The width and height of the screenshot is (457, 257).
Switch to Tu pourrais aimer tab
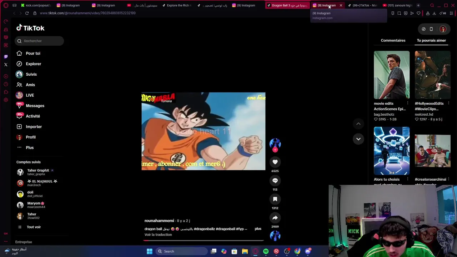point(431,40)
